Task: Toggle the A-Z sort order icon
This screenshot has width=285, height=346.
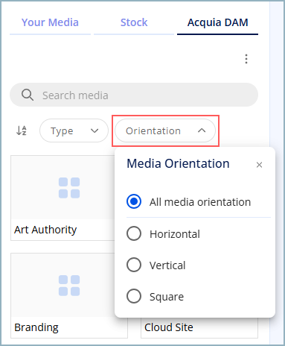Action: point(22,130)
